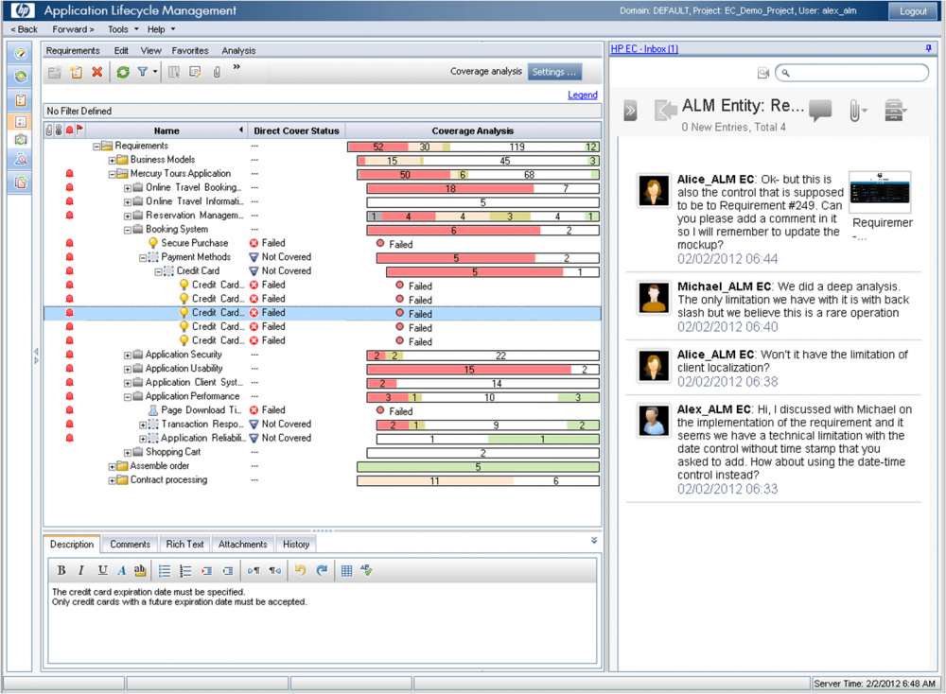
Task: Switch to the History tab
Action: tap(295, 544)
